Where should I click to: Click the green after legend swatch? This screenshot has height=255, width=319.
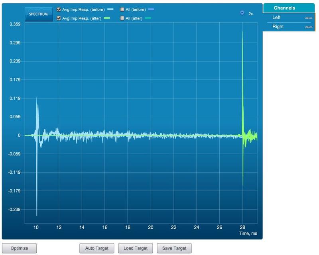coord(107,18)
